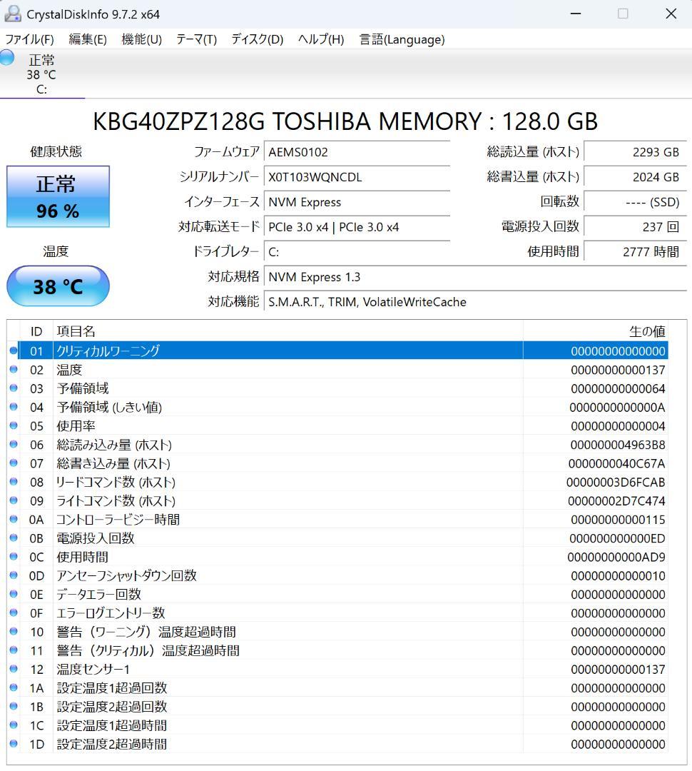
Task: Open the 機能(U) menu
Action: pos(140,40)
